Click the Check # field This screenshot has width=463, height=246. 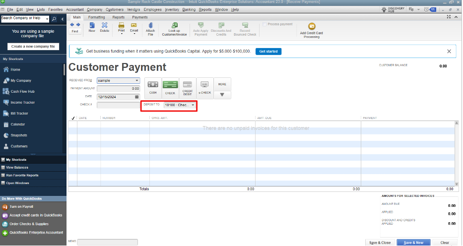[119, 105]
